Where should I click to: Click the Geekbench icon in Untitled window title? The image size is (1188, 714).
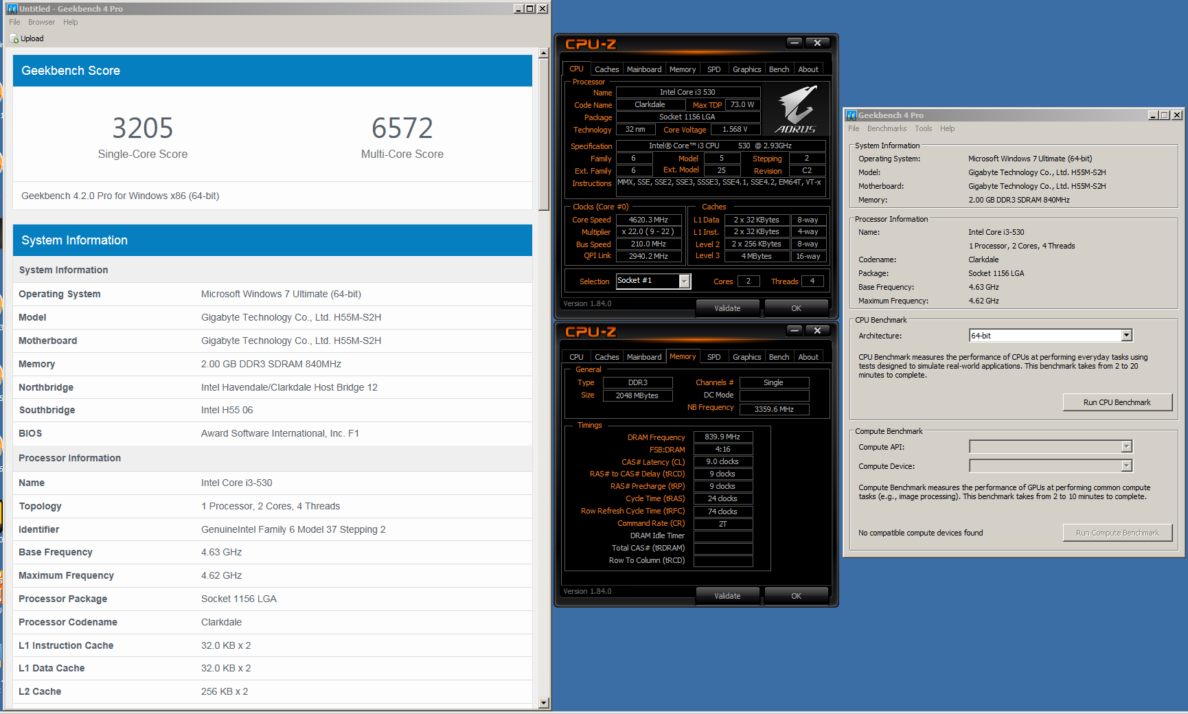[x=12, y=8]
